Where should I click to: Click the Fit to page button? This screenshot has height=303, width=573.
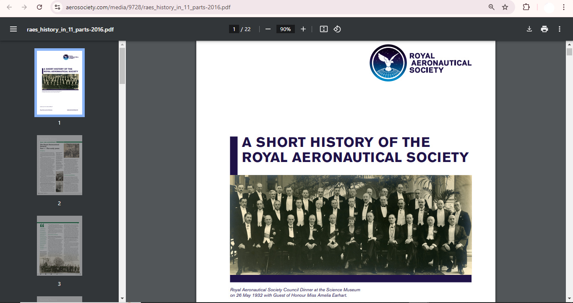[323, 29]
